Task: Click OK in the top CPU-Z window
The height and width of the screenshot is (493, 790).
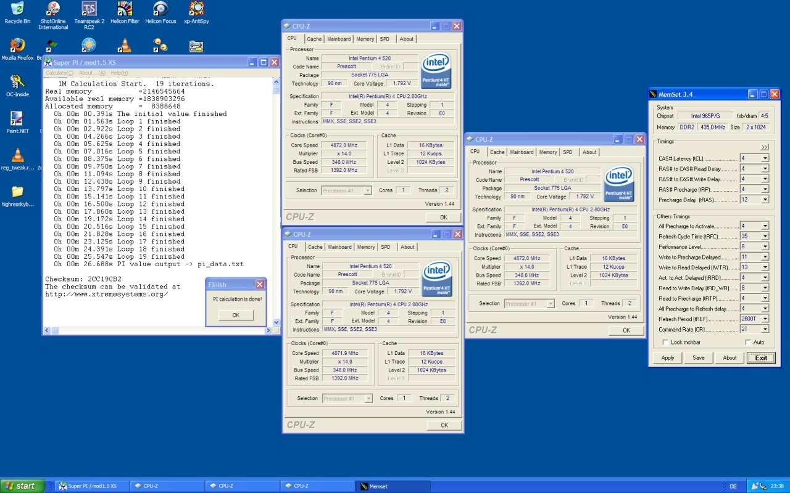Action: pyautogui.click(x=443, y=218)
